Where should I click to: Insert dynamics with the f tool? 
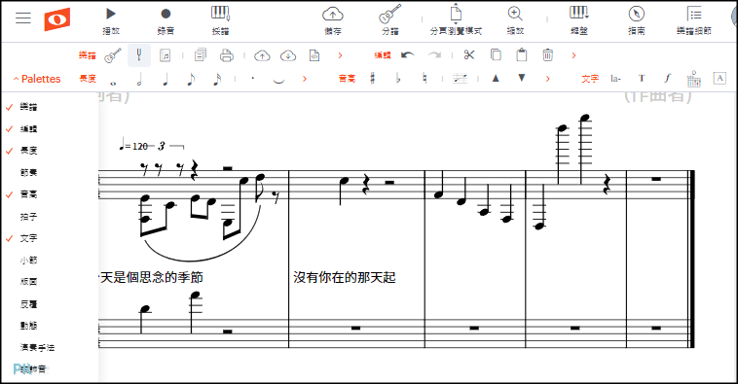pos(667,79)
